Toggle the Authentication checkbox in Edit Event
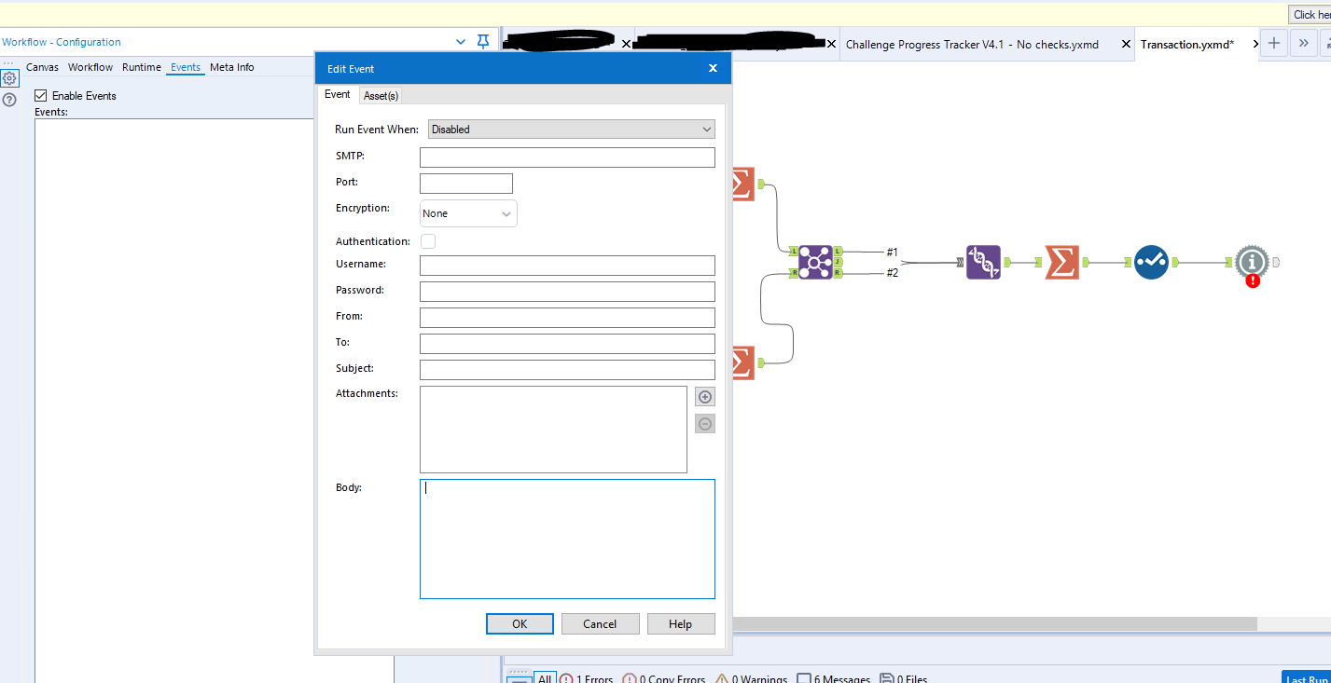This screenshot has height=683, width=1331. point(427,240)
